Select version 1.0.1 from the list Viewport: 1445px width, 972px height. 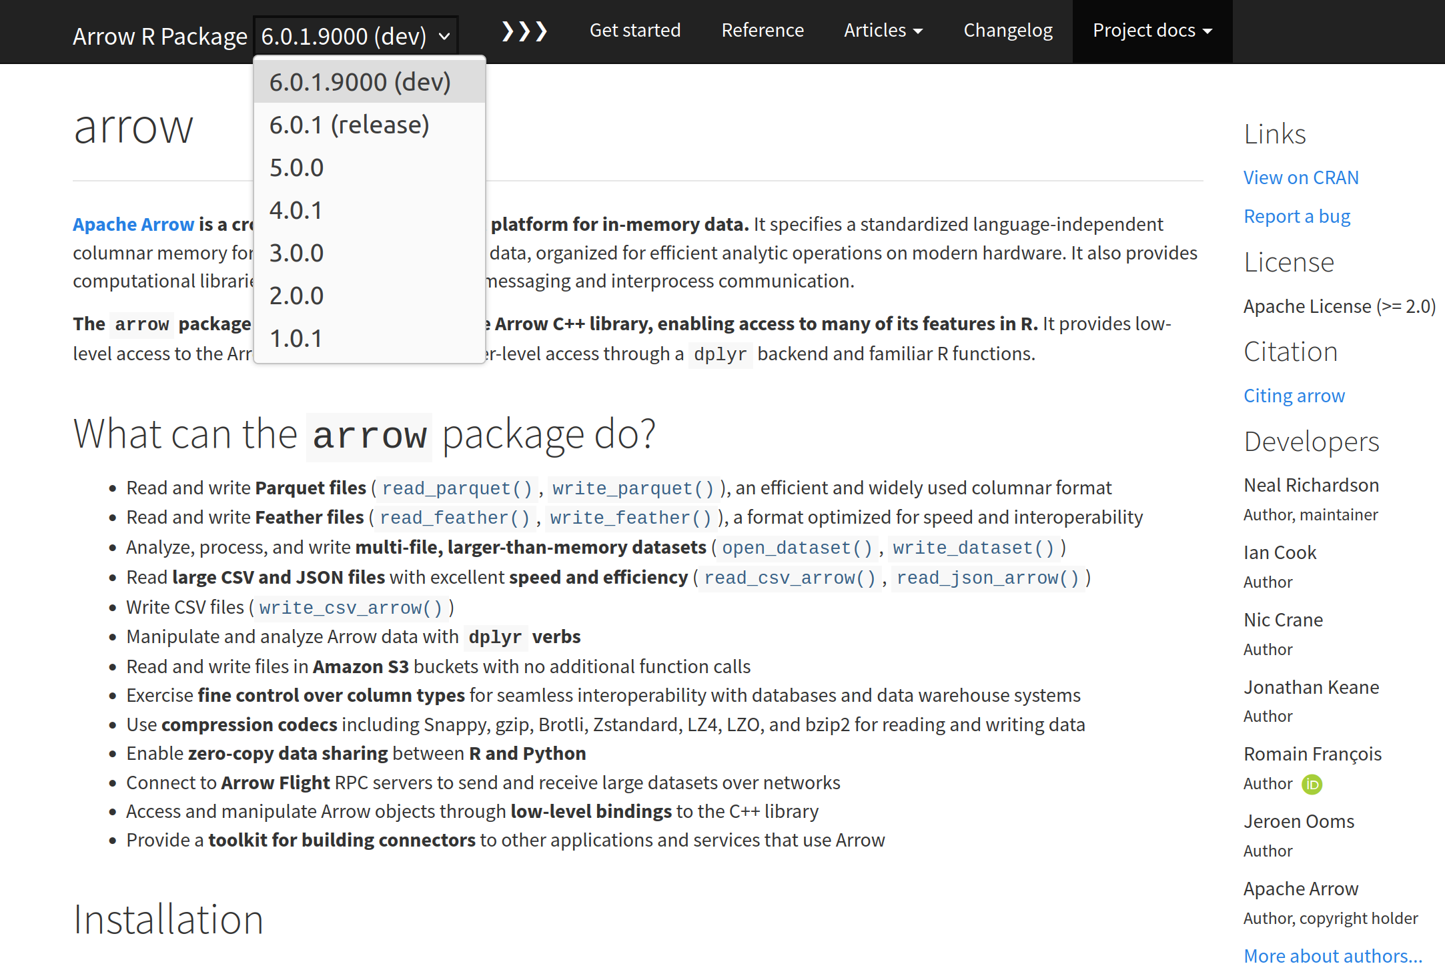pos(370,338)
